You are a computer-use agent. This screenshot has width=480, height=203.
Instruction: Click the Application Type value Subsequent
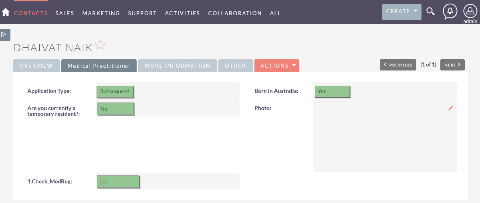(x=115, y=91)
